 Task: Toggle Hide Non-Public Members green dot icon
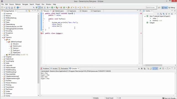click(169, 14)
